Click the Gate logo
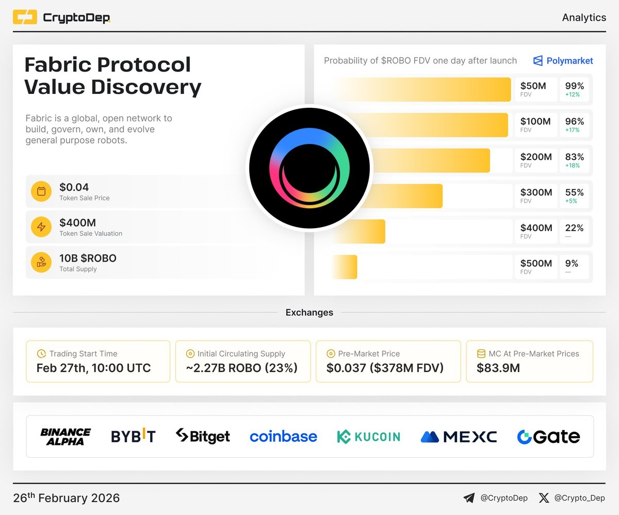 click(548, 437)
